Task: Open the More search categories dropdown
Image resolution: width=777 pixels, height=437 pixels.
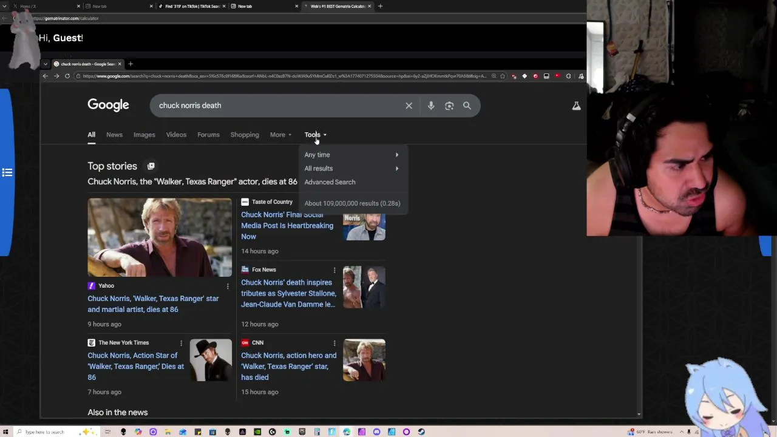Action: coord(280,135)
